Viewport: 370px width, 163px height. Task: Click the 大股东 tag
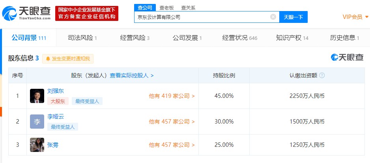pyautogui.click(x=58, y=101)
